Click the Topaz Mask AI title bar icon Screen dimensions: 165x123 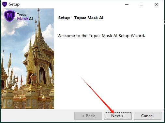(5, 4)
